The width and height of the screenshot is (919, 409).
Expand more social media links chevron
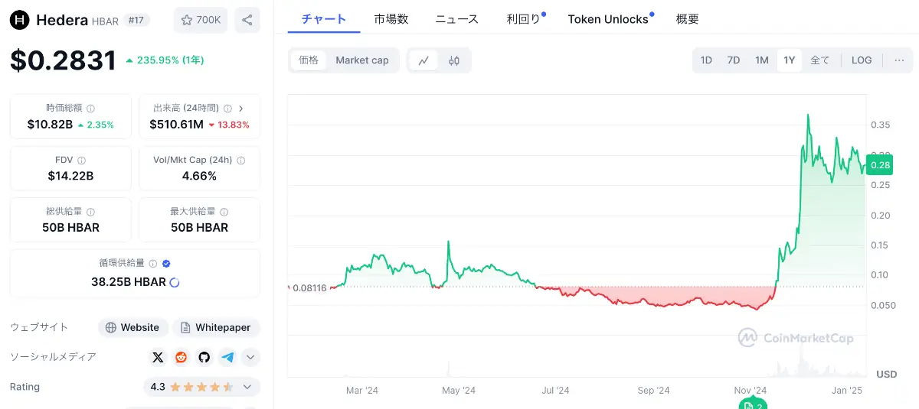(250, 357)
